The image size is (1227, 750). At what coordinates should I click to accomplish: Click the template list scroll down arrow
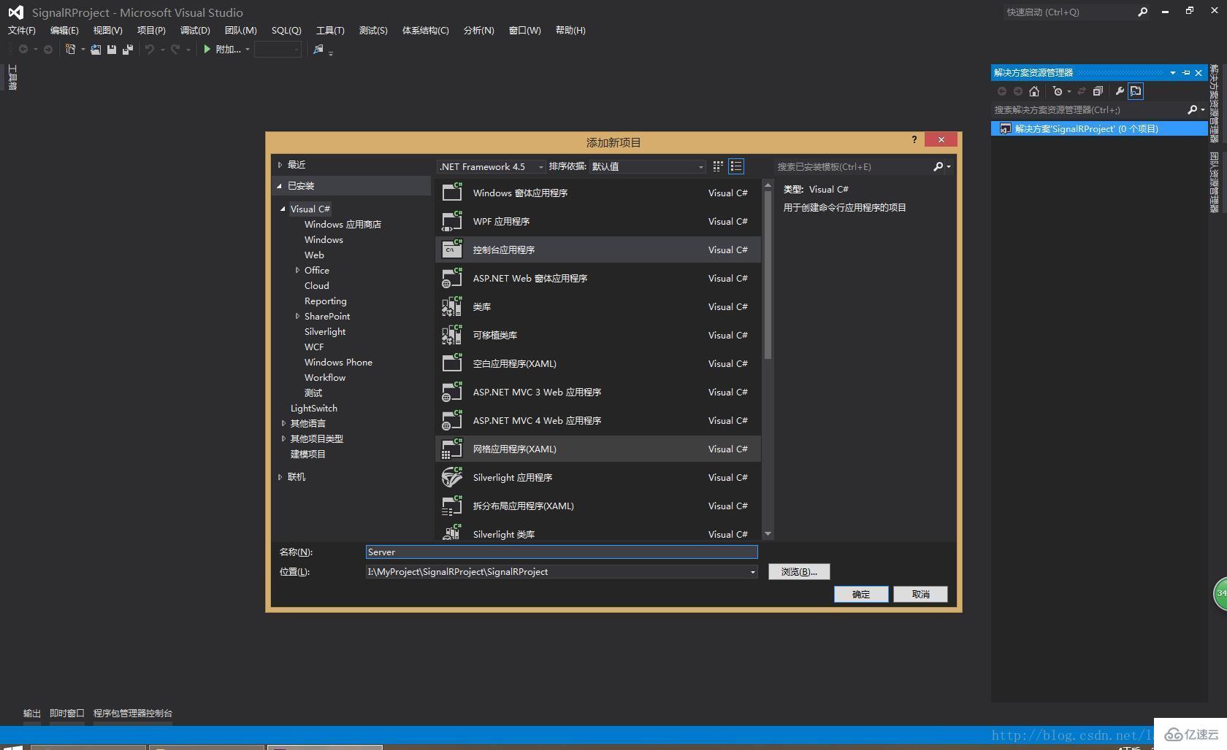[768, 534]
